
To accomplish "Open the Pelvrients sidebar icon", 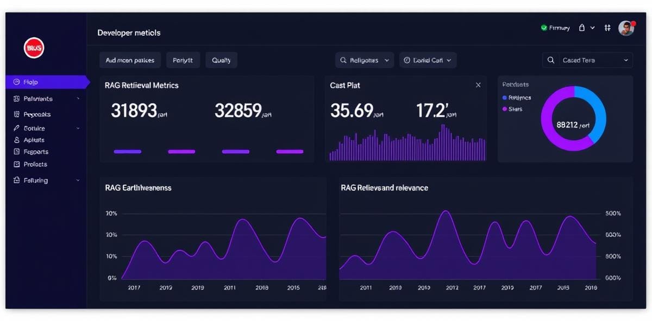I will 16,99.
